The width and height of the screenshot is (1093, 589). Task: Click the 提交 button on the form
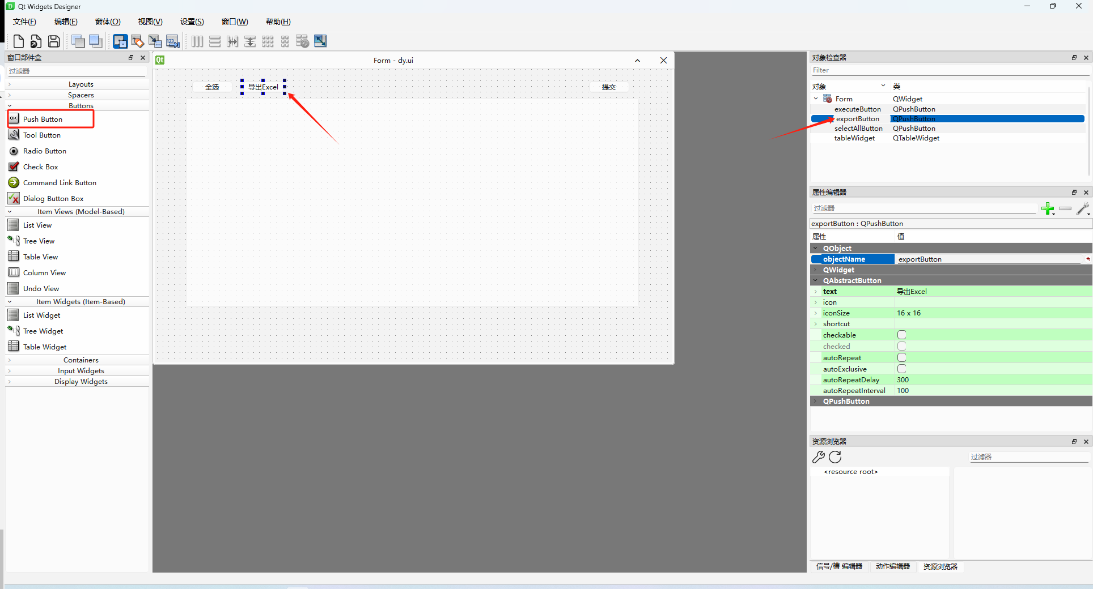608,87
